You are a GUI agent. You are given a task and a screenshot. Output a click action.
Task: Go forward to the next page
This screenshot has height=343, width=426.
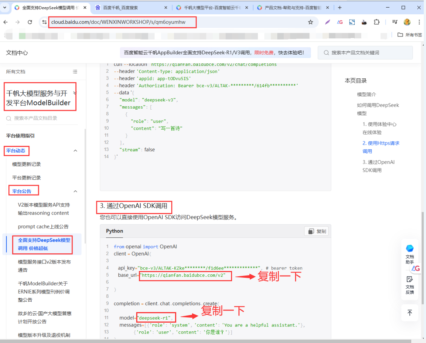pos(18,22)
